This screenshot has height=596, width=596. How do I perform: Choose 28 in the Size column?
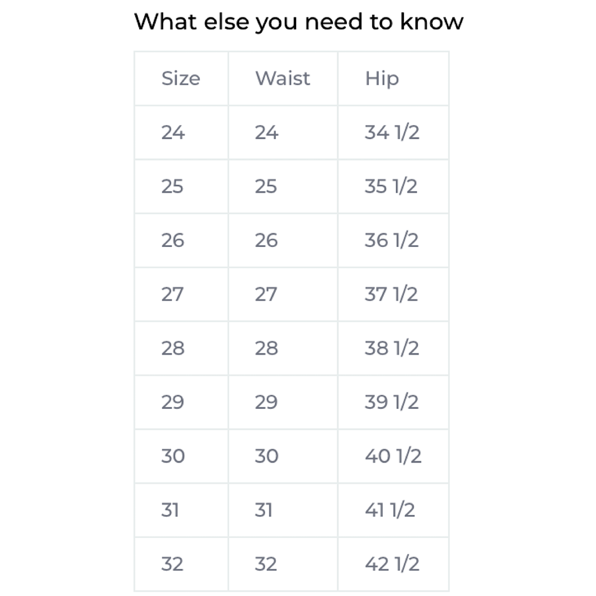173,348
